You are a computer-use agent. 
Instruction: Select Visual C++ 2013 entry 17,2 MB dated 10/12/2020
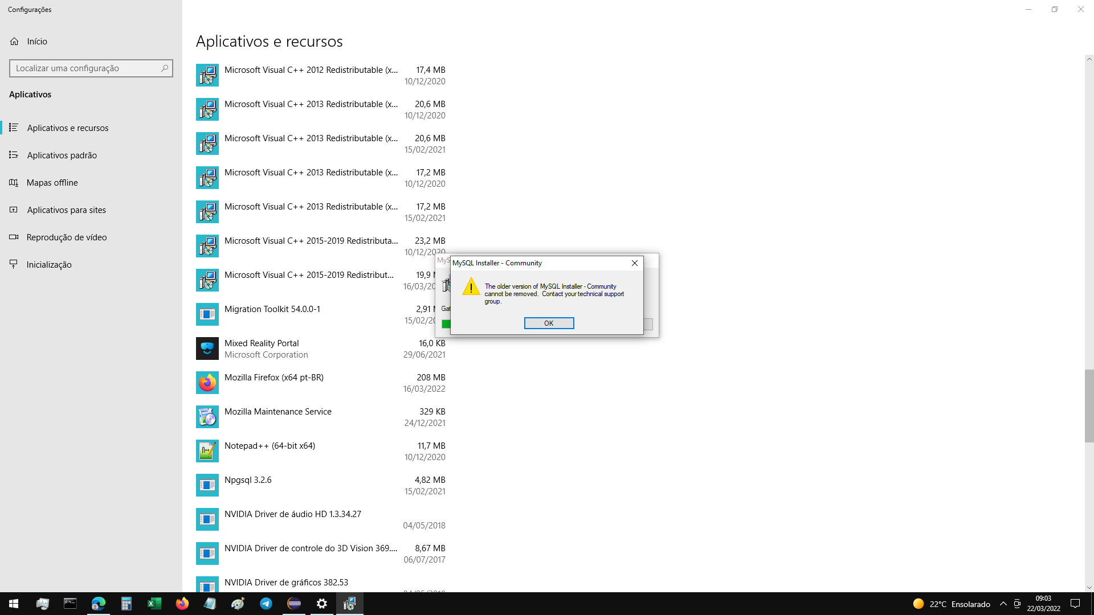click(321, 178)
